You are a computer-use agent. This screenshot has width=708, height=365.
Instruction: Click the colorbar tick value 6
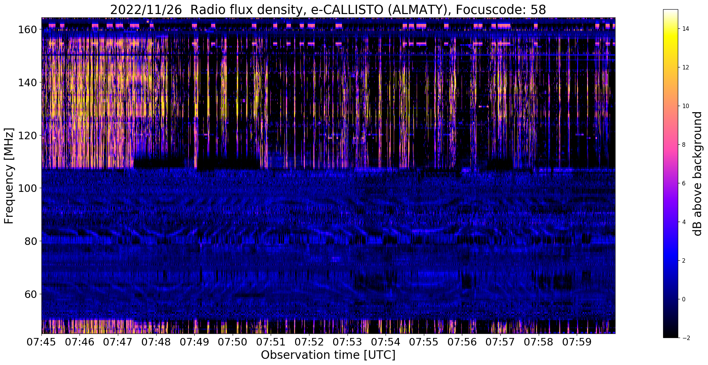tap(684, 183)
